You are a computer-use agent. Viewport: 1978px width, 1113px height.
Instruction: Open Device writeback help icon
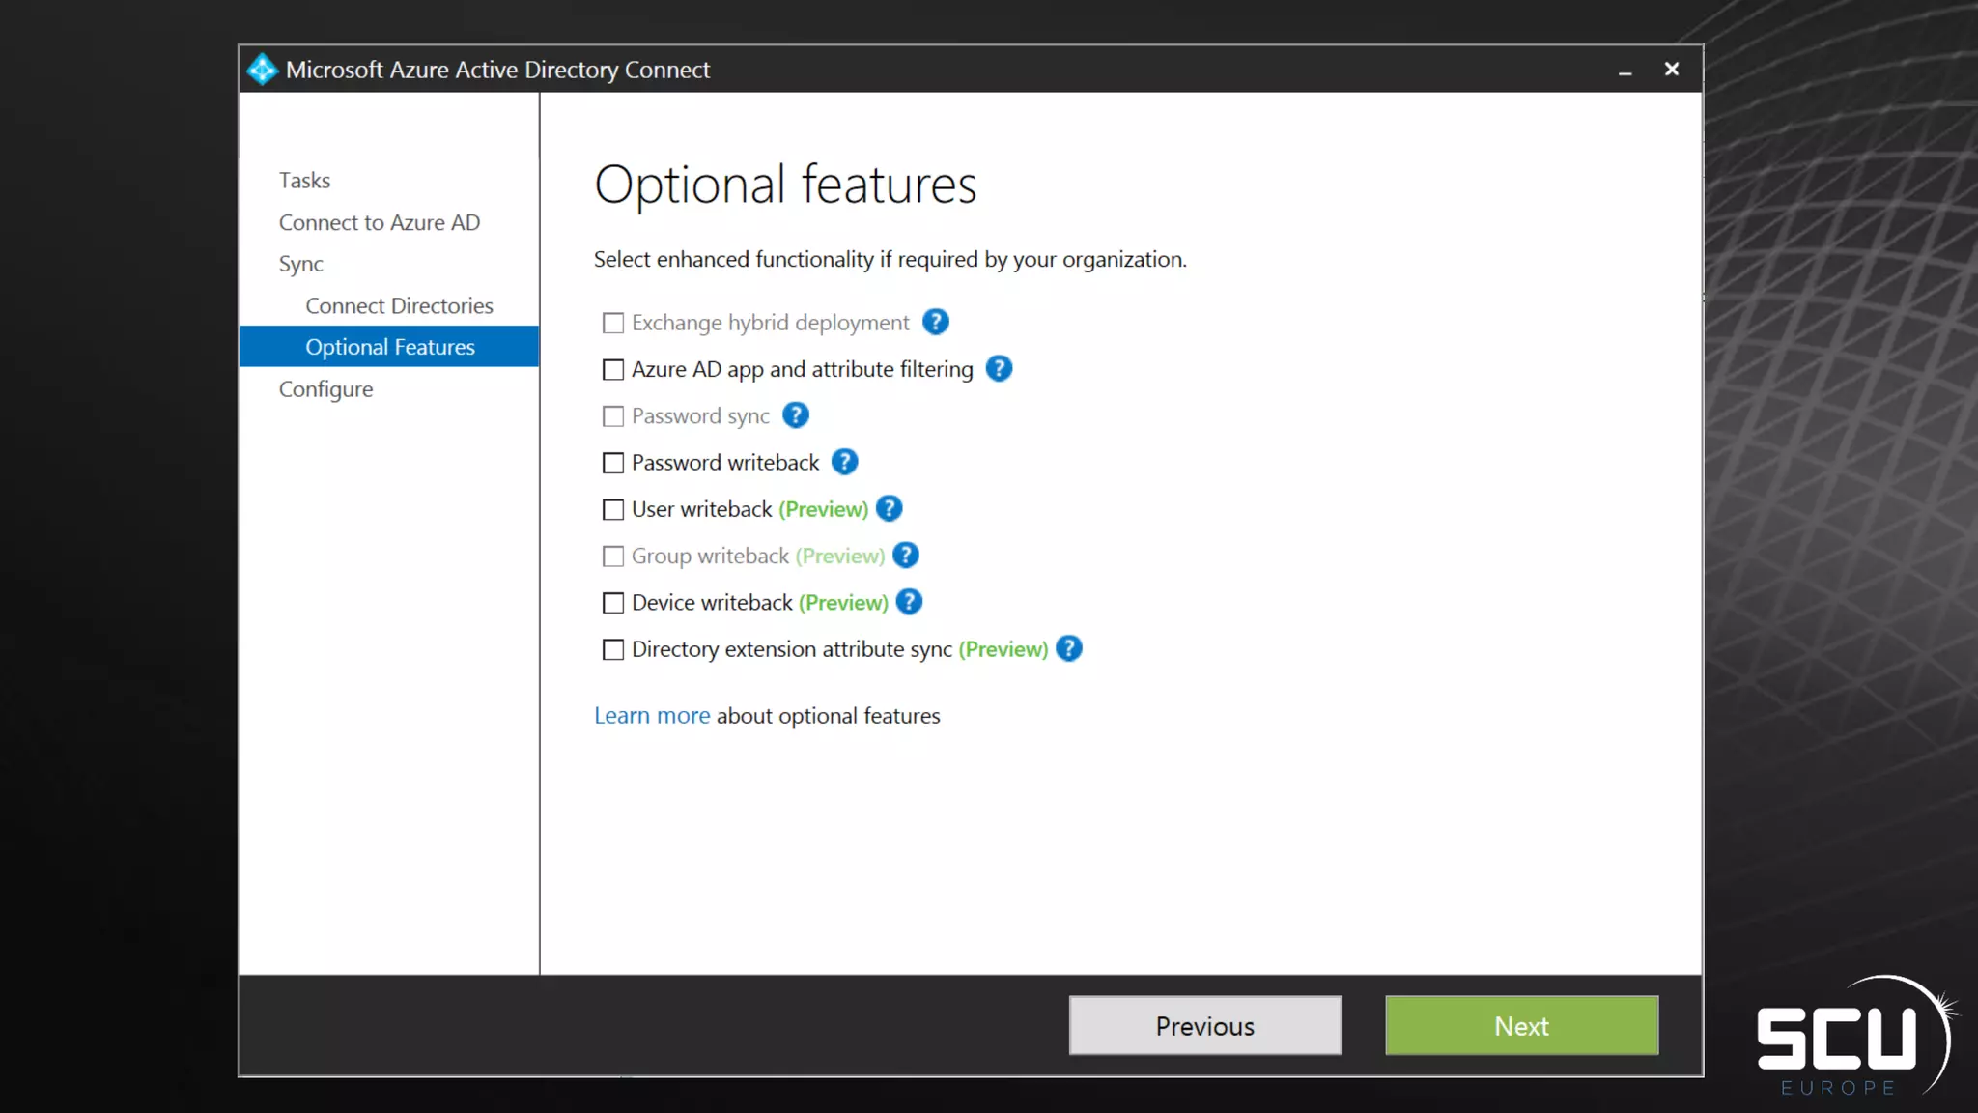[909, 602]
